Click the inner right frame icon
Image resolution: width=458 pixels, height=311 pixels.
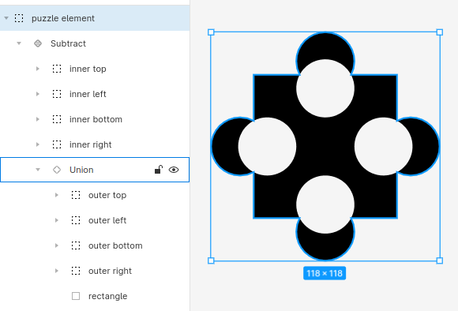click(x=57, y=144)
